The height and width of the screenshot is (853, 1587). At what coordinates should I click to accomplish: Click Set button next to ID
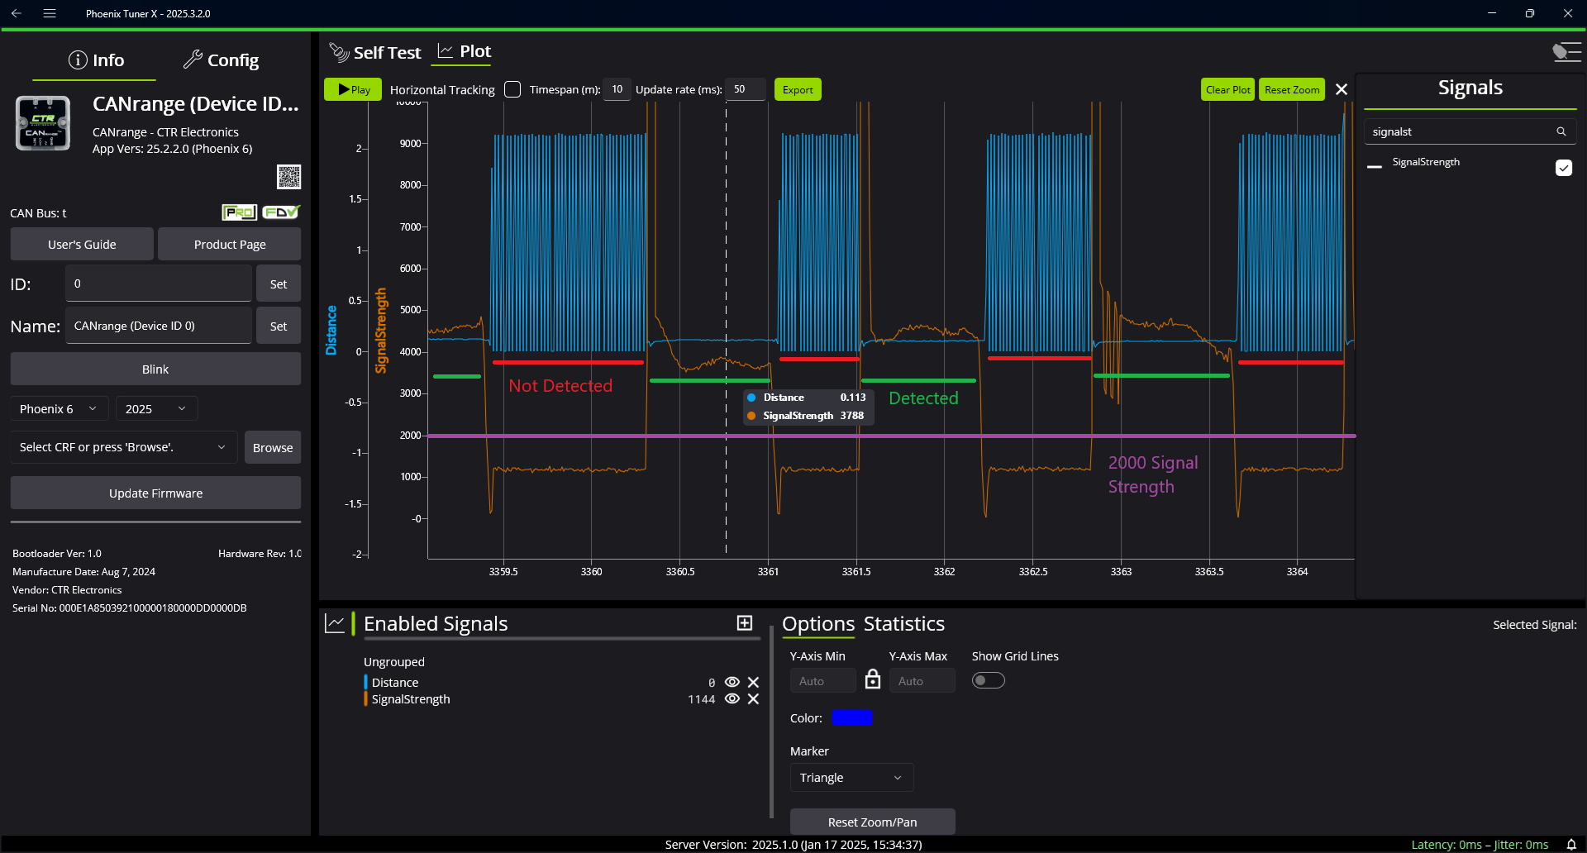tap(279, 284)
